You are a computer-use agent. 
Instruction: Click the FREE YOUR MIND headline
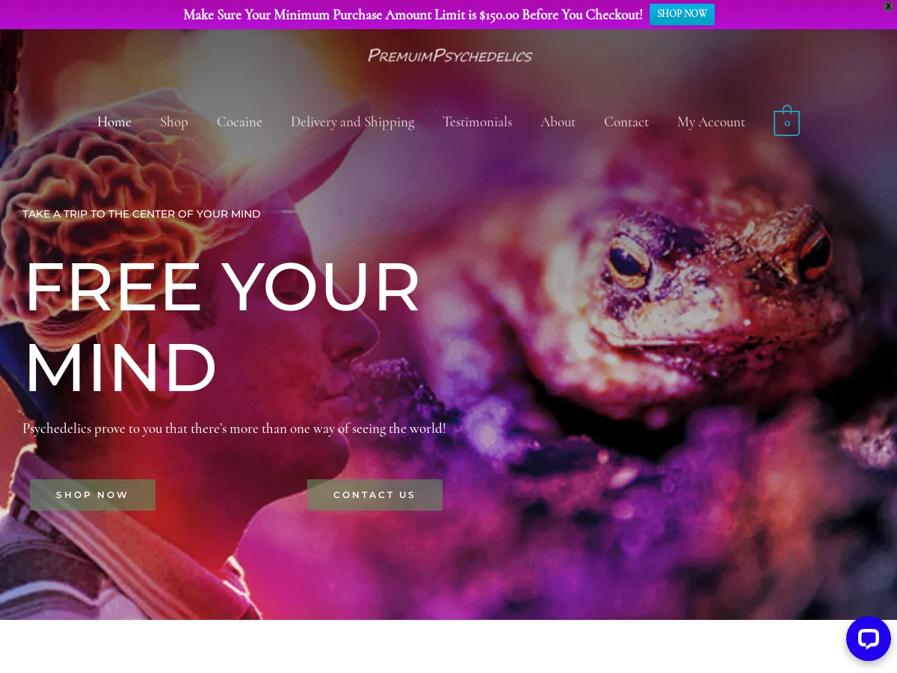coord(222,328)
